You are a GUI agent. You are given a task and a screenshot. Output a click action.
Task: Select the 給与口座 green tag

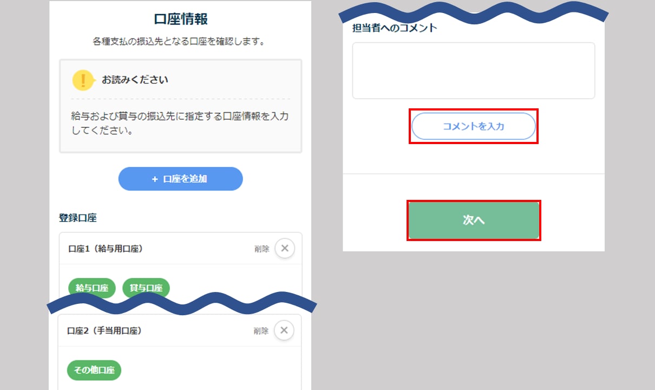click(x=92, y=288)
